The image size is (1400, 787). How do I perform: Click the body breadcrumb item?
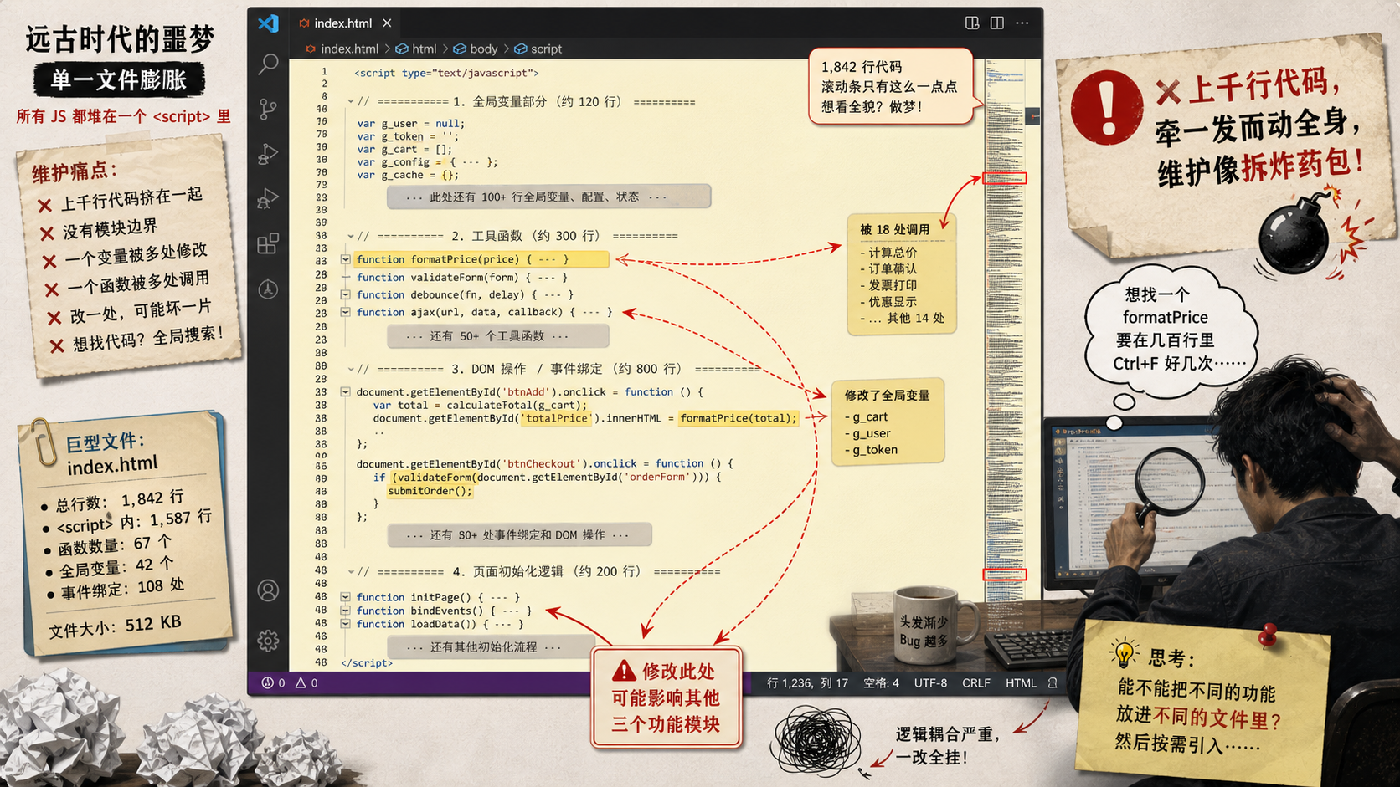point(476,49)
